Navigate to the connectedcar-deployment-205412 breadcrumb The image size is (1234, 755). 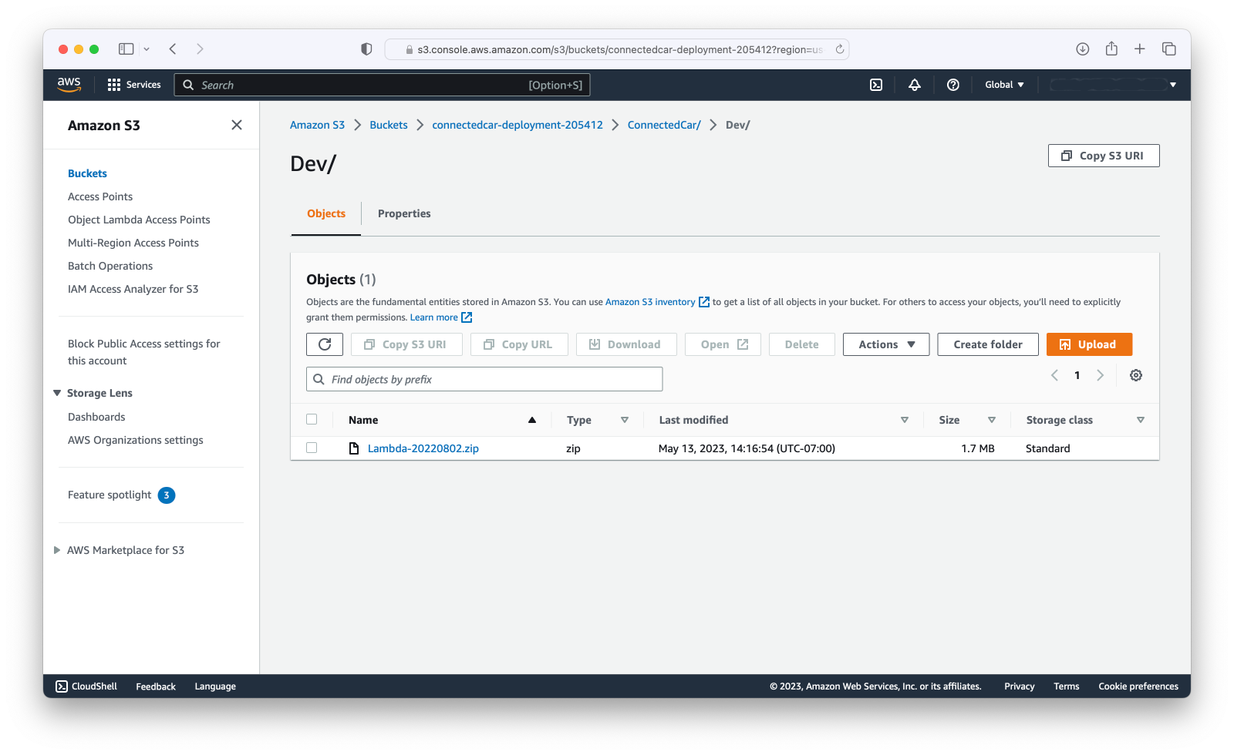(x=518, y=125)
